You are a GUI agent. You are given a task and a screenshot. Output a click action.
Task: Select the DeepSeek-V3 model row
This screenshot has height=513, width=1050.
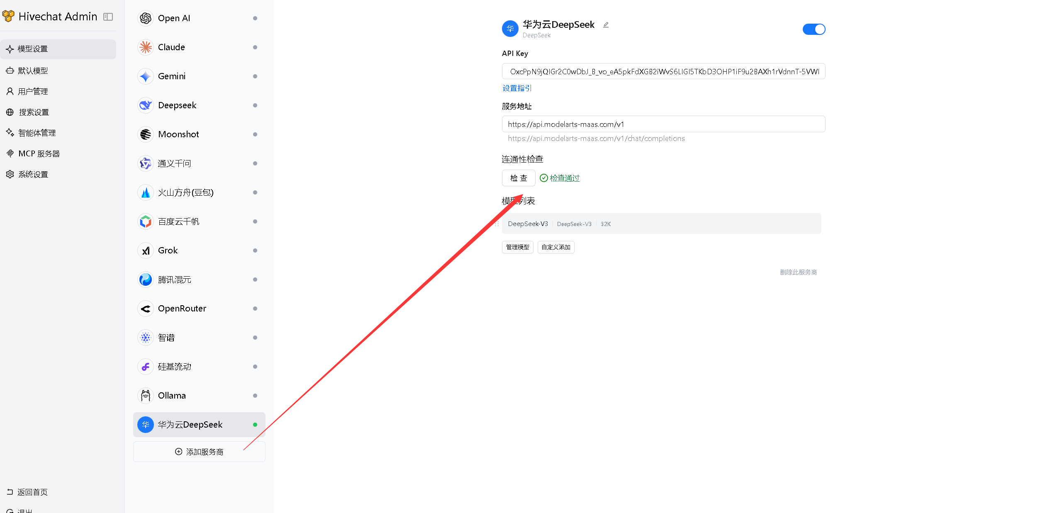[661, 224]
